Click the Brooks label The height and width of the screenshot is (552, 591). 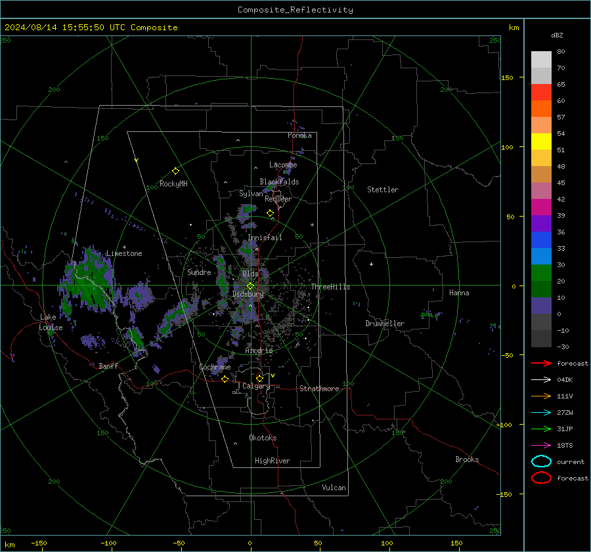point(467,459)
